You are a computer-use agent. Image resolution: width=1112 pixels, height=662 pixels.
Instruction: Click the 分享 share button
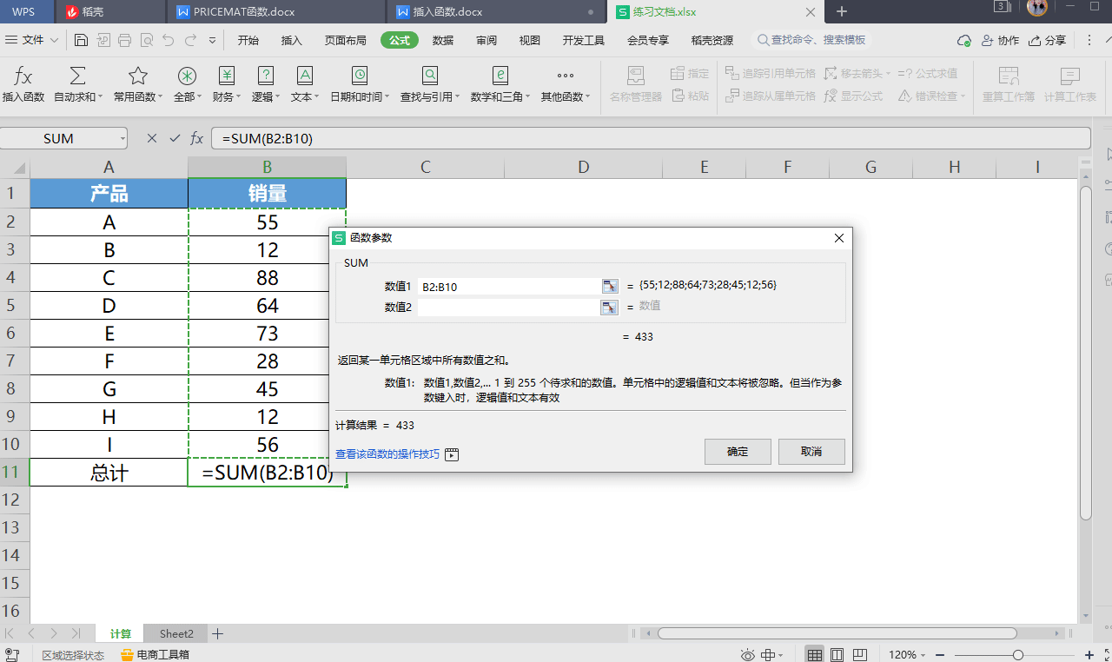1047,41
